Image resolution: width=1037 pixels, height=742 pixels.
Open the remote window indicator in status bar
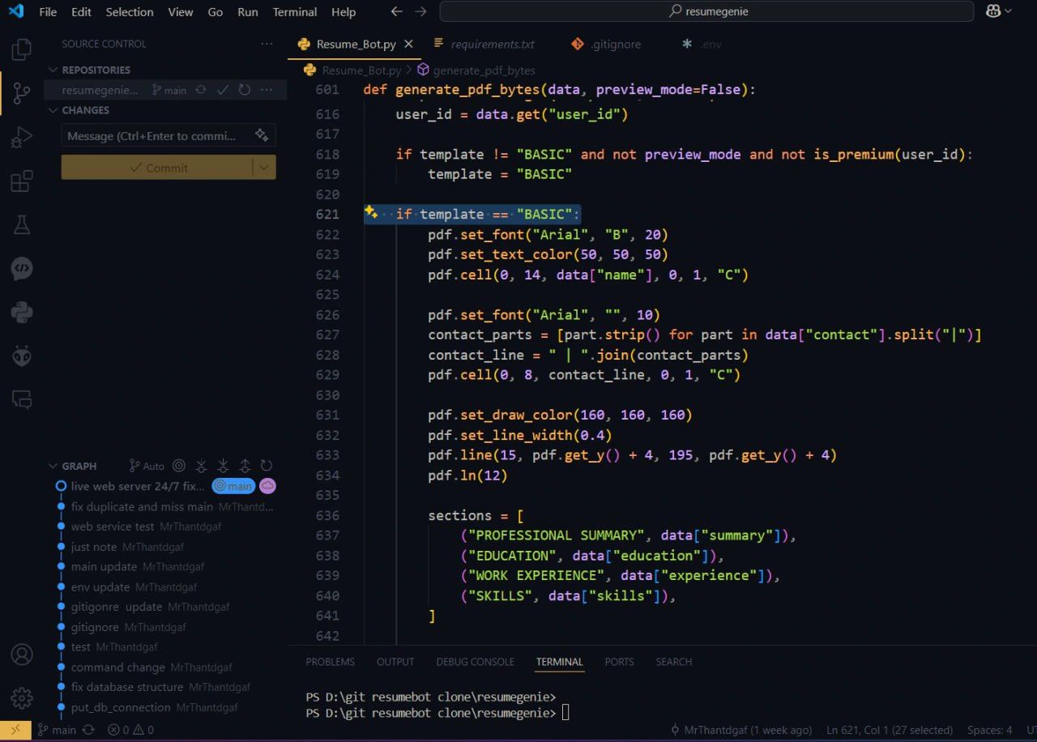tap(16, 730)
